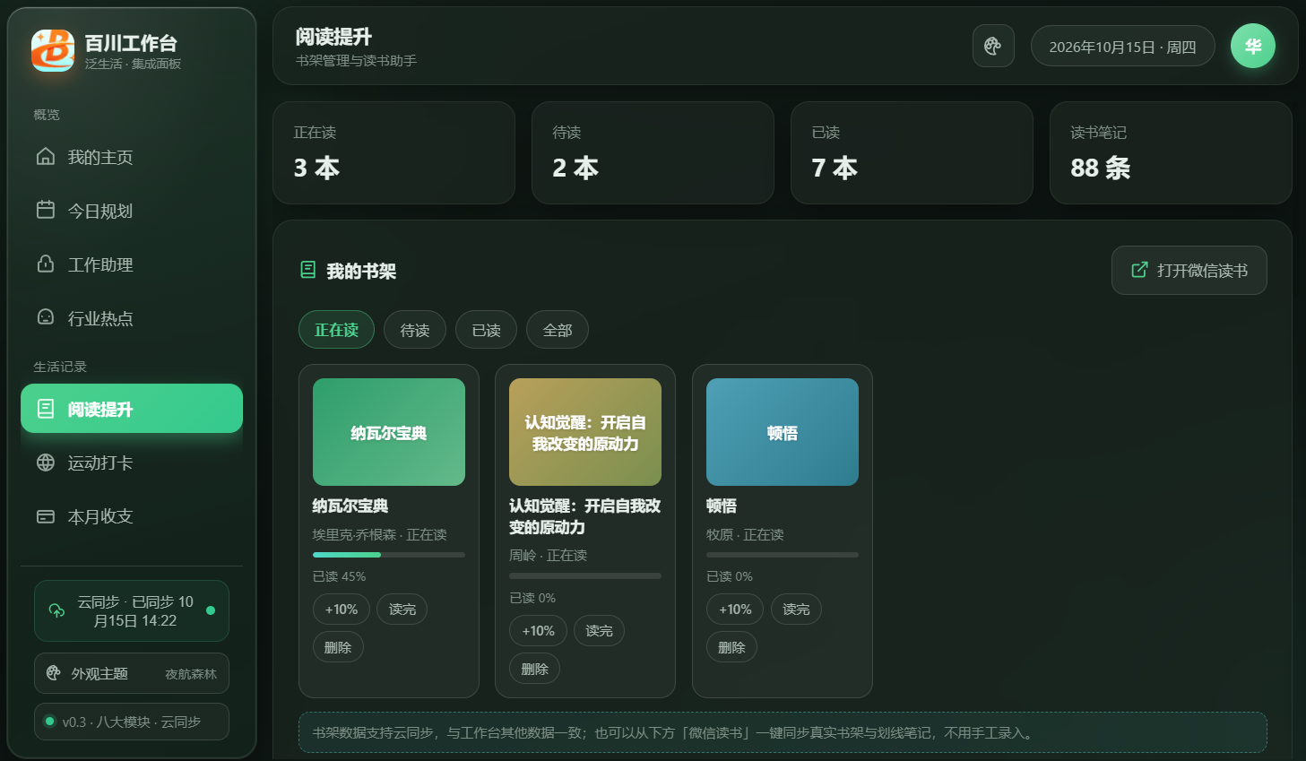Image resolution: width=1306 pixels, height=761 pixels.
Task: Click the 百川工作台 app logo
Action: click(x=53, y=50)
